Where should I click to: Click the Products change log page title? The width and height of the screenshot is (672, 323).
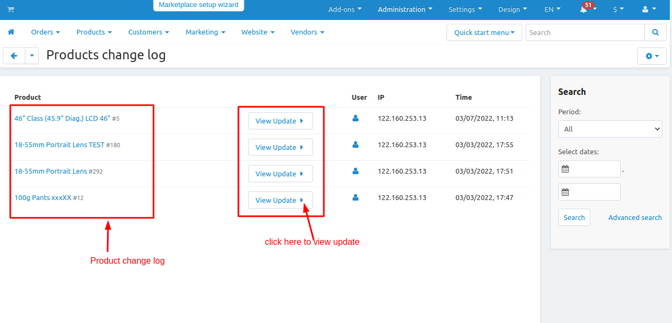point(106,55)
